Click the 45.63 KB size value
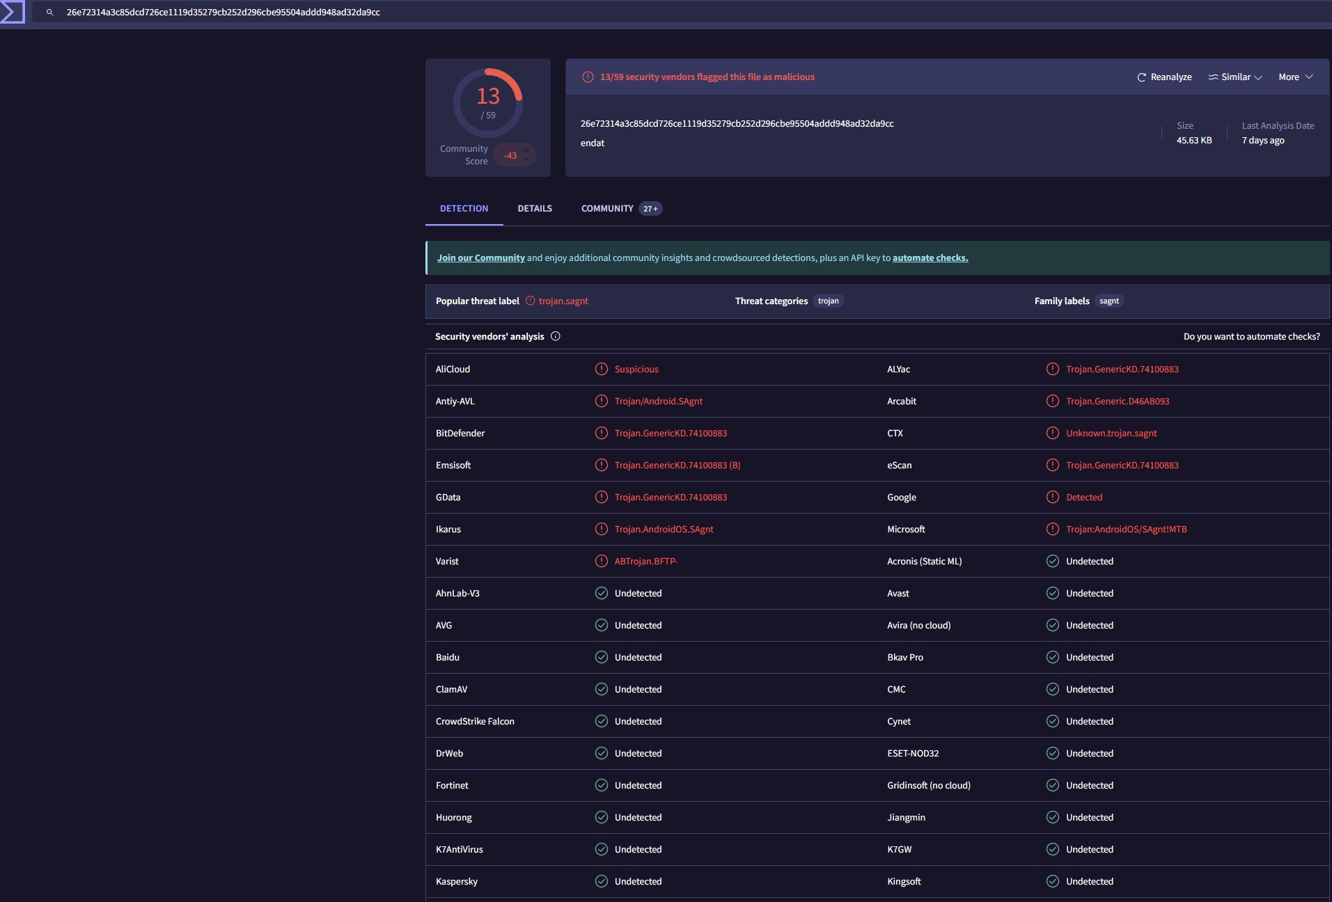This screenshot has width=1332, height=902. [x=1194, y=141]
